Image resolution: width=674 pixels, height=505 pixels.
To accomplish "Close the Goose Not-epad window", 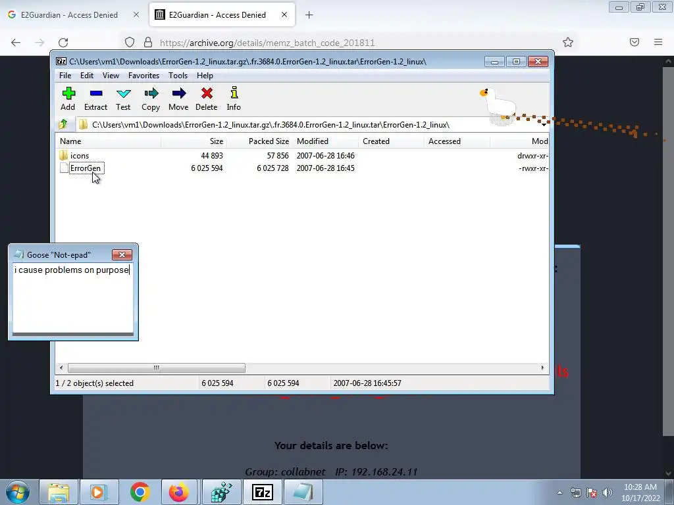I will coord(122,254).
